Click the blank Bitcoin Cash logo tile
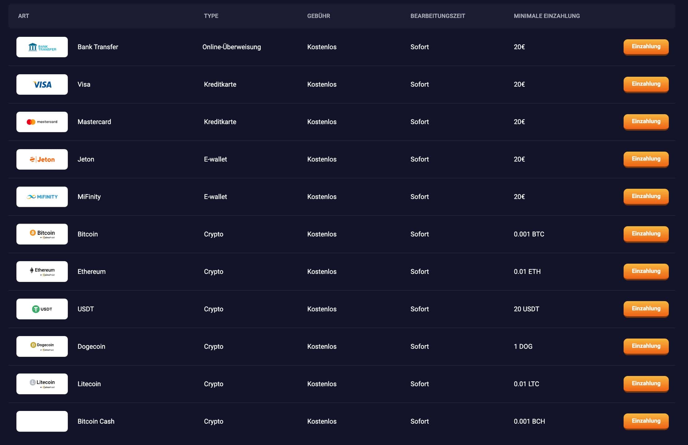This screenshot has width=688, height=445. pyautogui.click(x=42, y=421)
